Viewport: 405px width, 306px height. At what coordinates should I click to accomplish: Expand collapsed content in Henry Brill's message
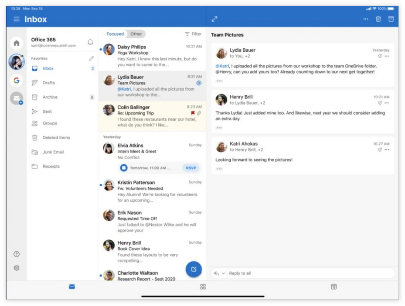[x=219, y=128]
